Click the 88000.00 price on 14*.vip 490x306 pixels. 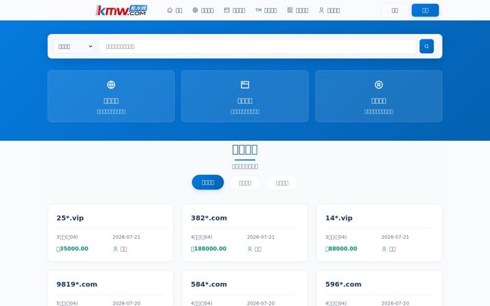341,249
